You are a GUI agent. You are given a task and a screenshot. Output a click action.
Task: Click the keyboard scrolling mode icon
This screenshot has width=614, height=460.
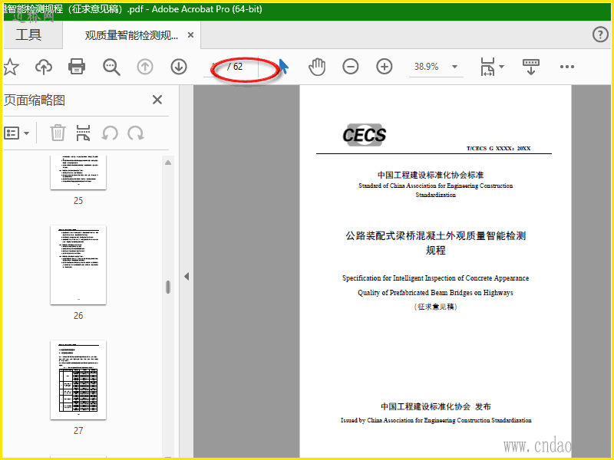tap(530, 67)
